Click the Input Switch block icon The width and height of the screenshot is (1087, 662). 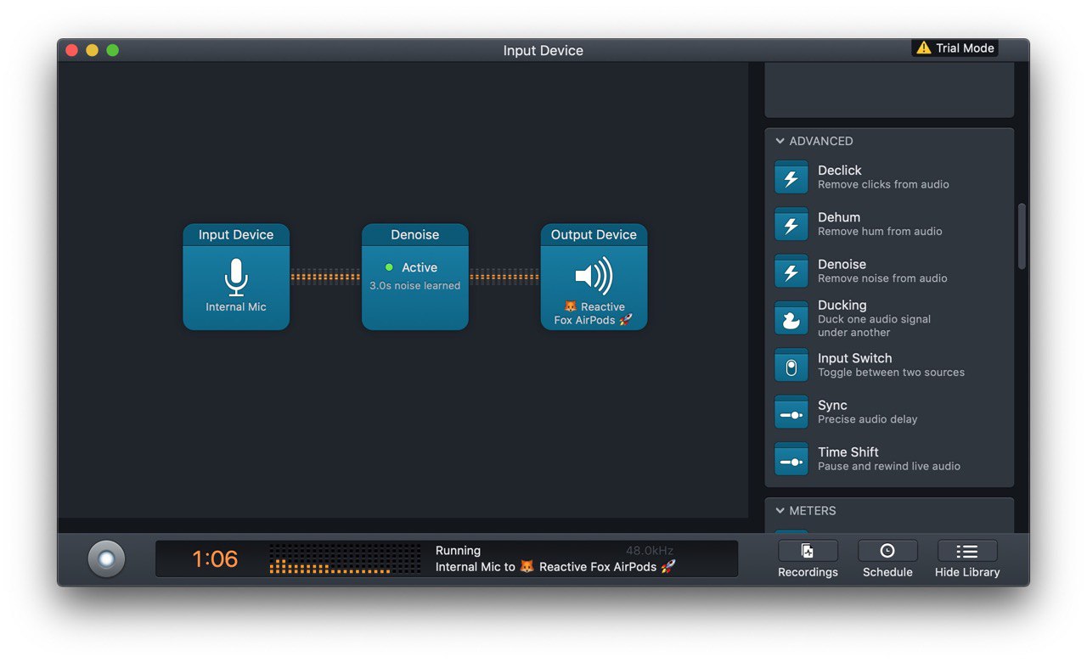pos(791,365)
